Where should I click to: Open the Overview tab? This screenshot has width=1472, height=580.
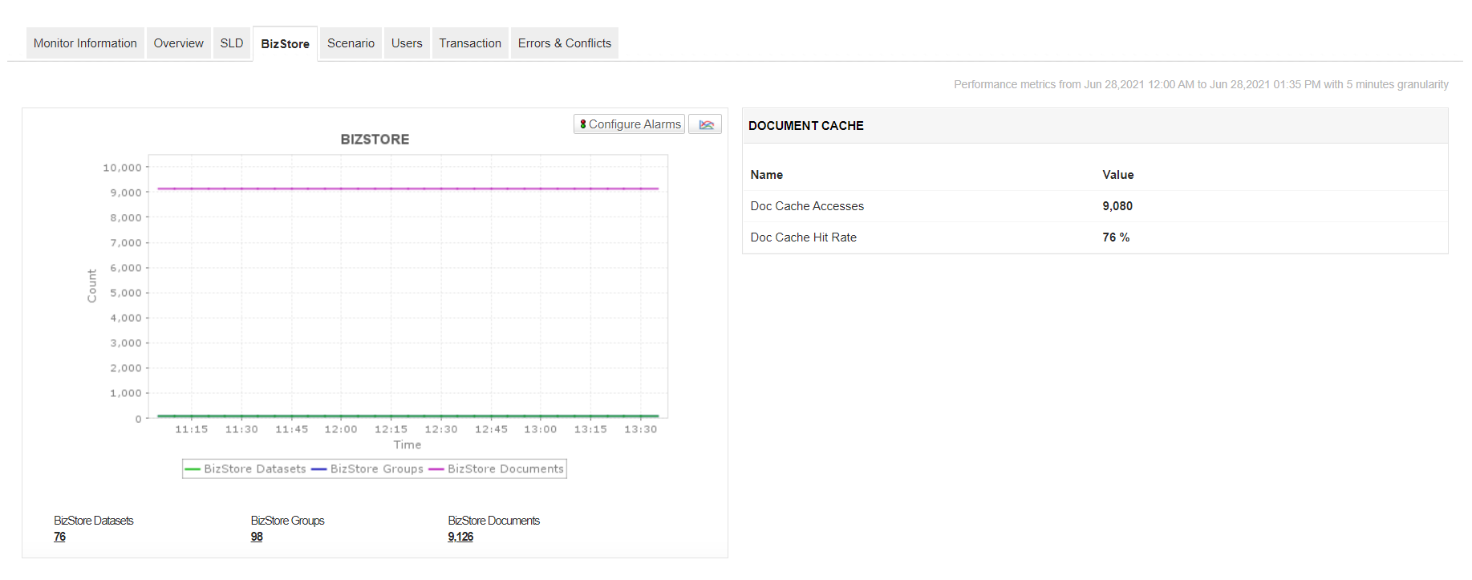178,43
